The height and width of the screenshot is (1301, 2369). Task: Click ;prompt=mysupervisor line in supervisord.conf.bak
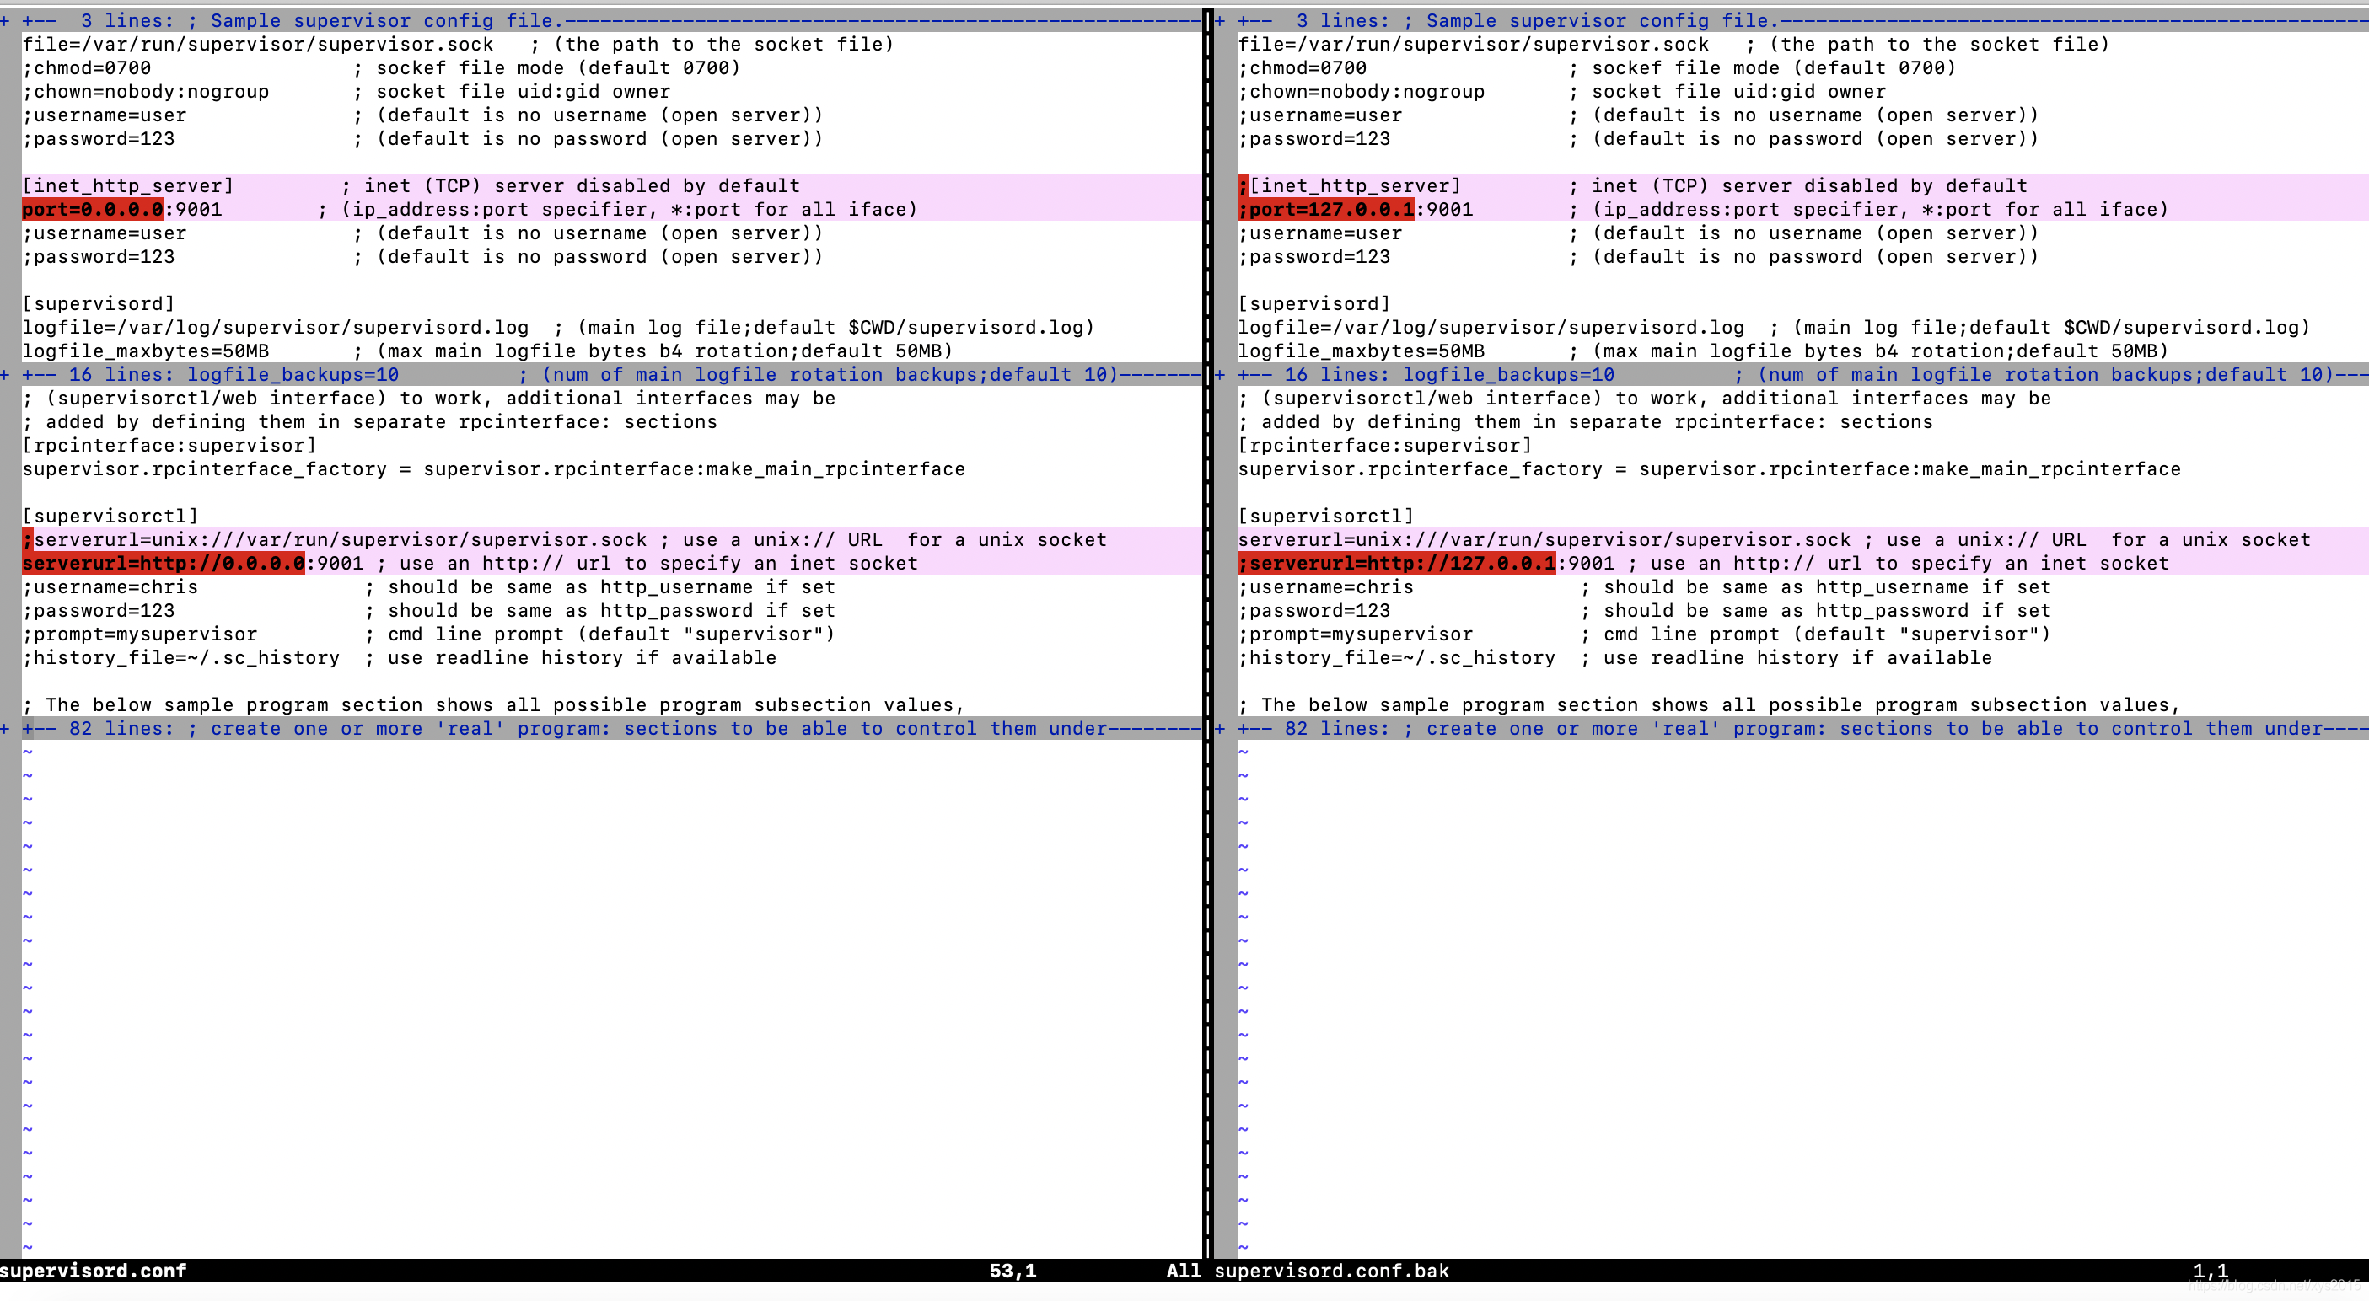click(1644, 634)
